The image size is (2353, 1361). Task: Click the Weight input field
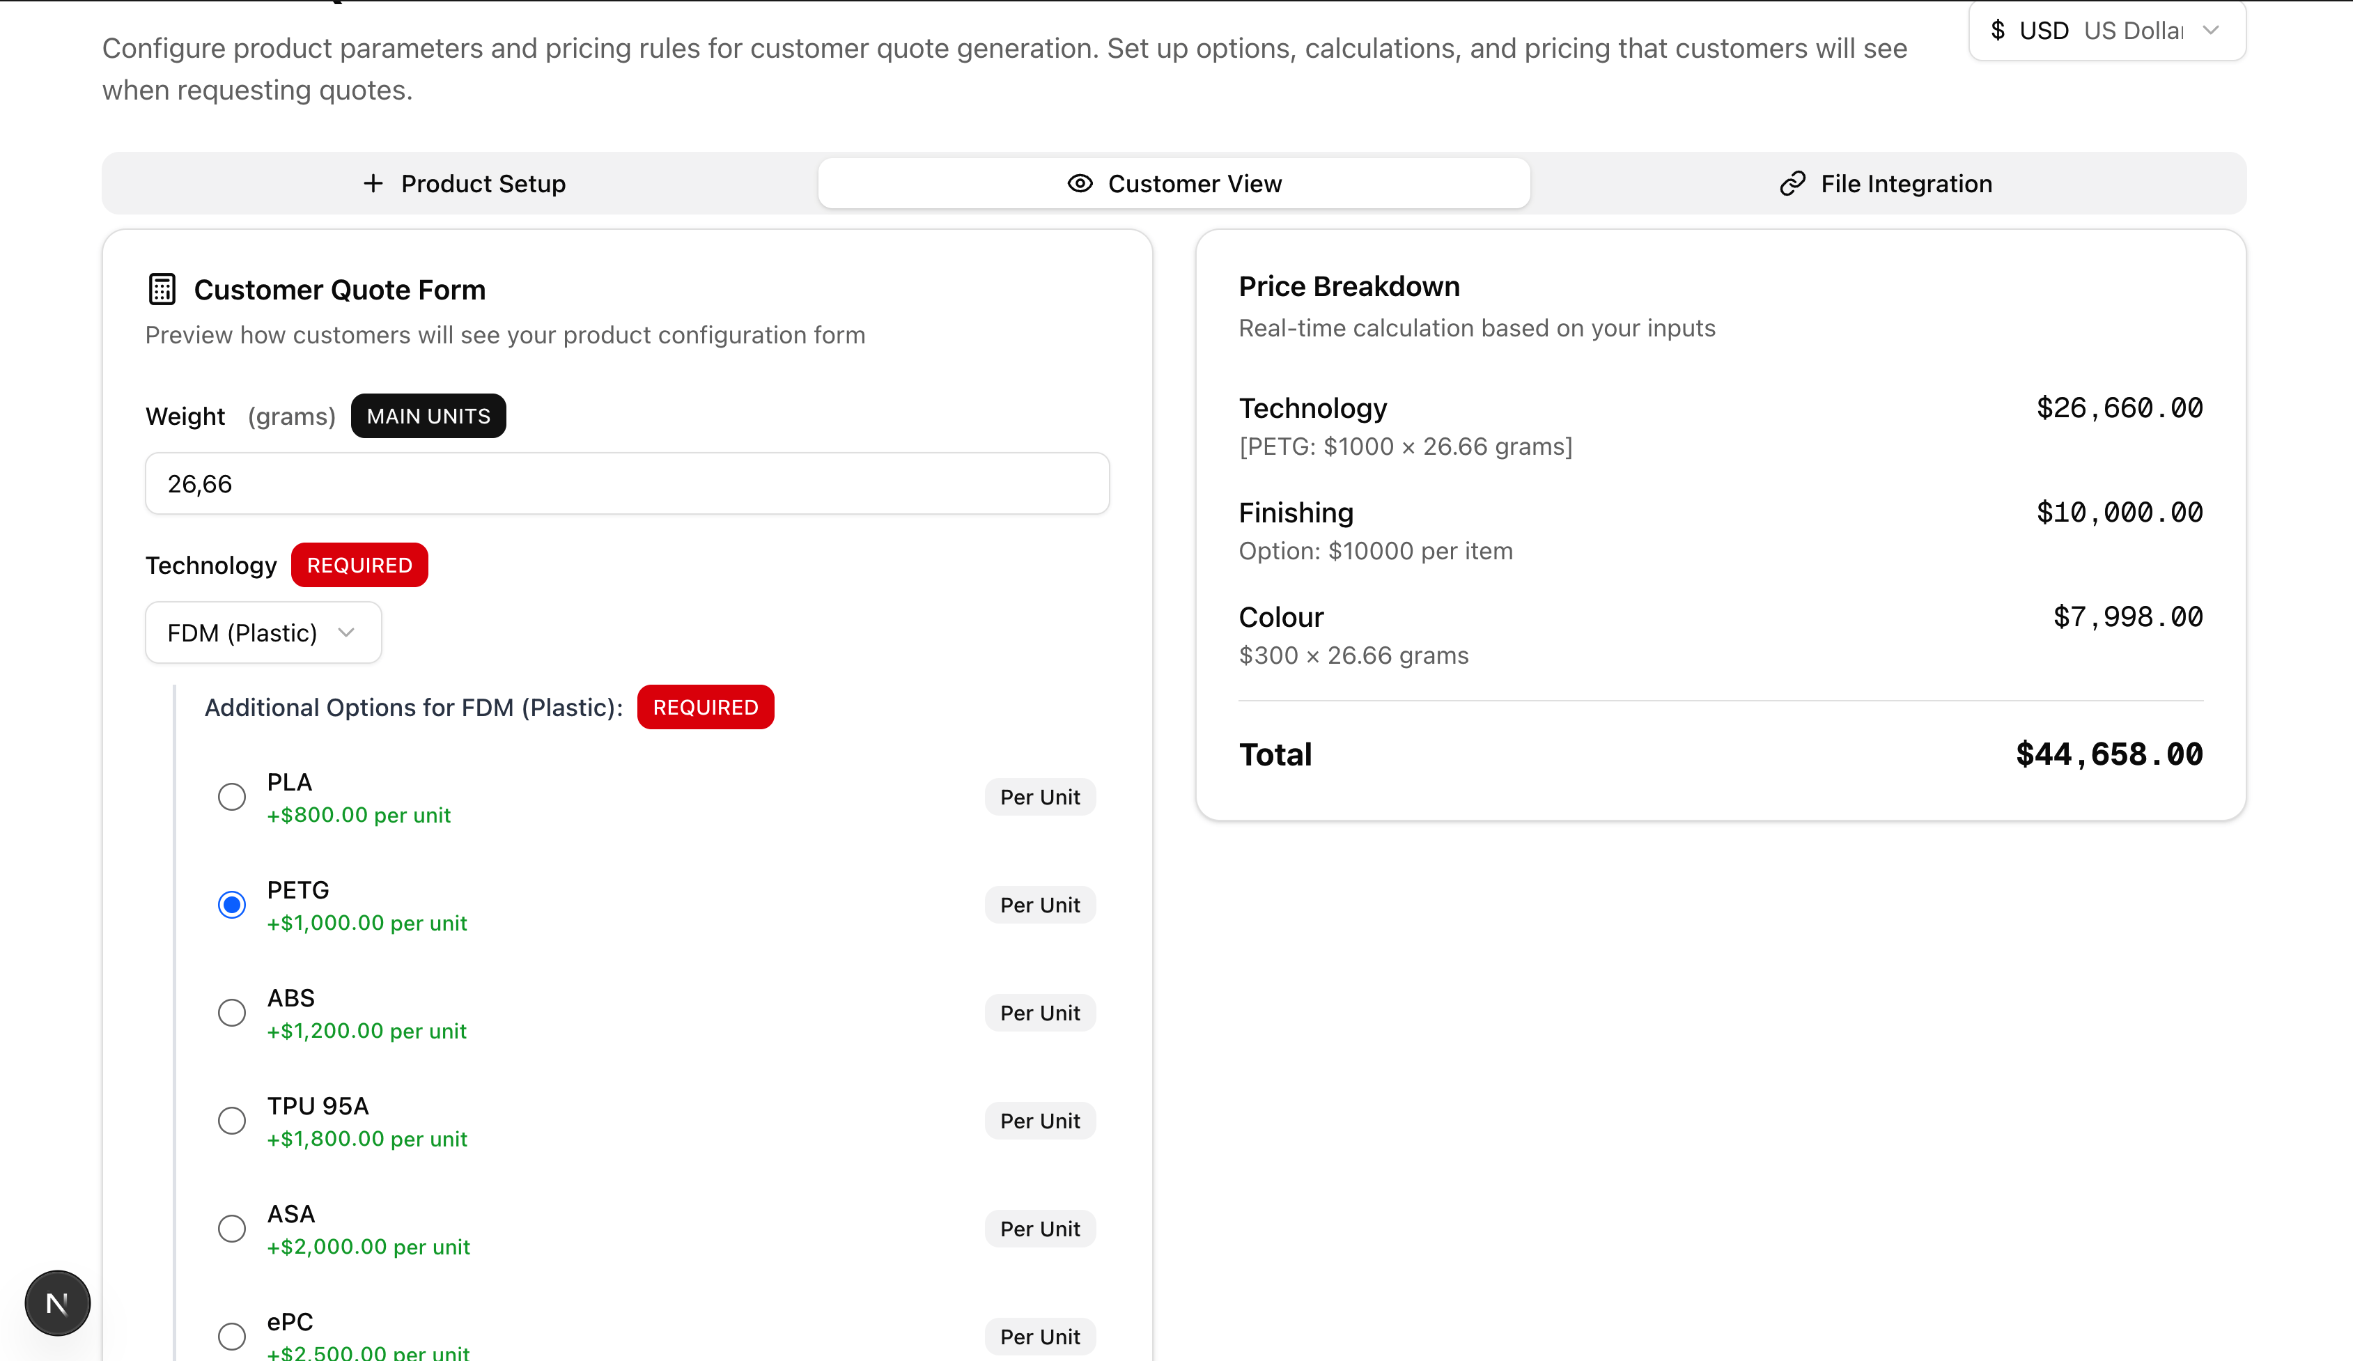pyautogui.click(x=626, y=483)
